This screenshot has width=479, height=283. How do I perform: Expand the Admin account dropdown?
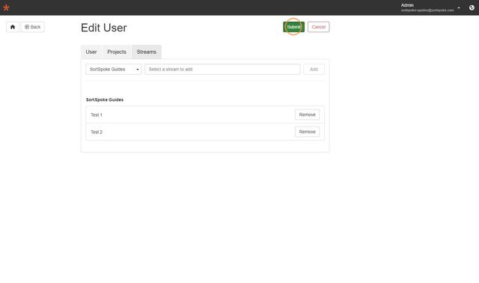tap(430, 7)
